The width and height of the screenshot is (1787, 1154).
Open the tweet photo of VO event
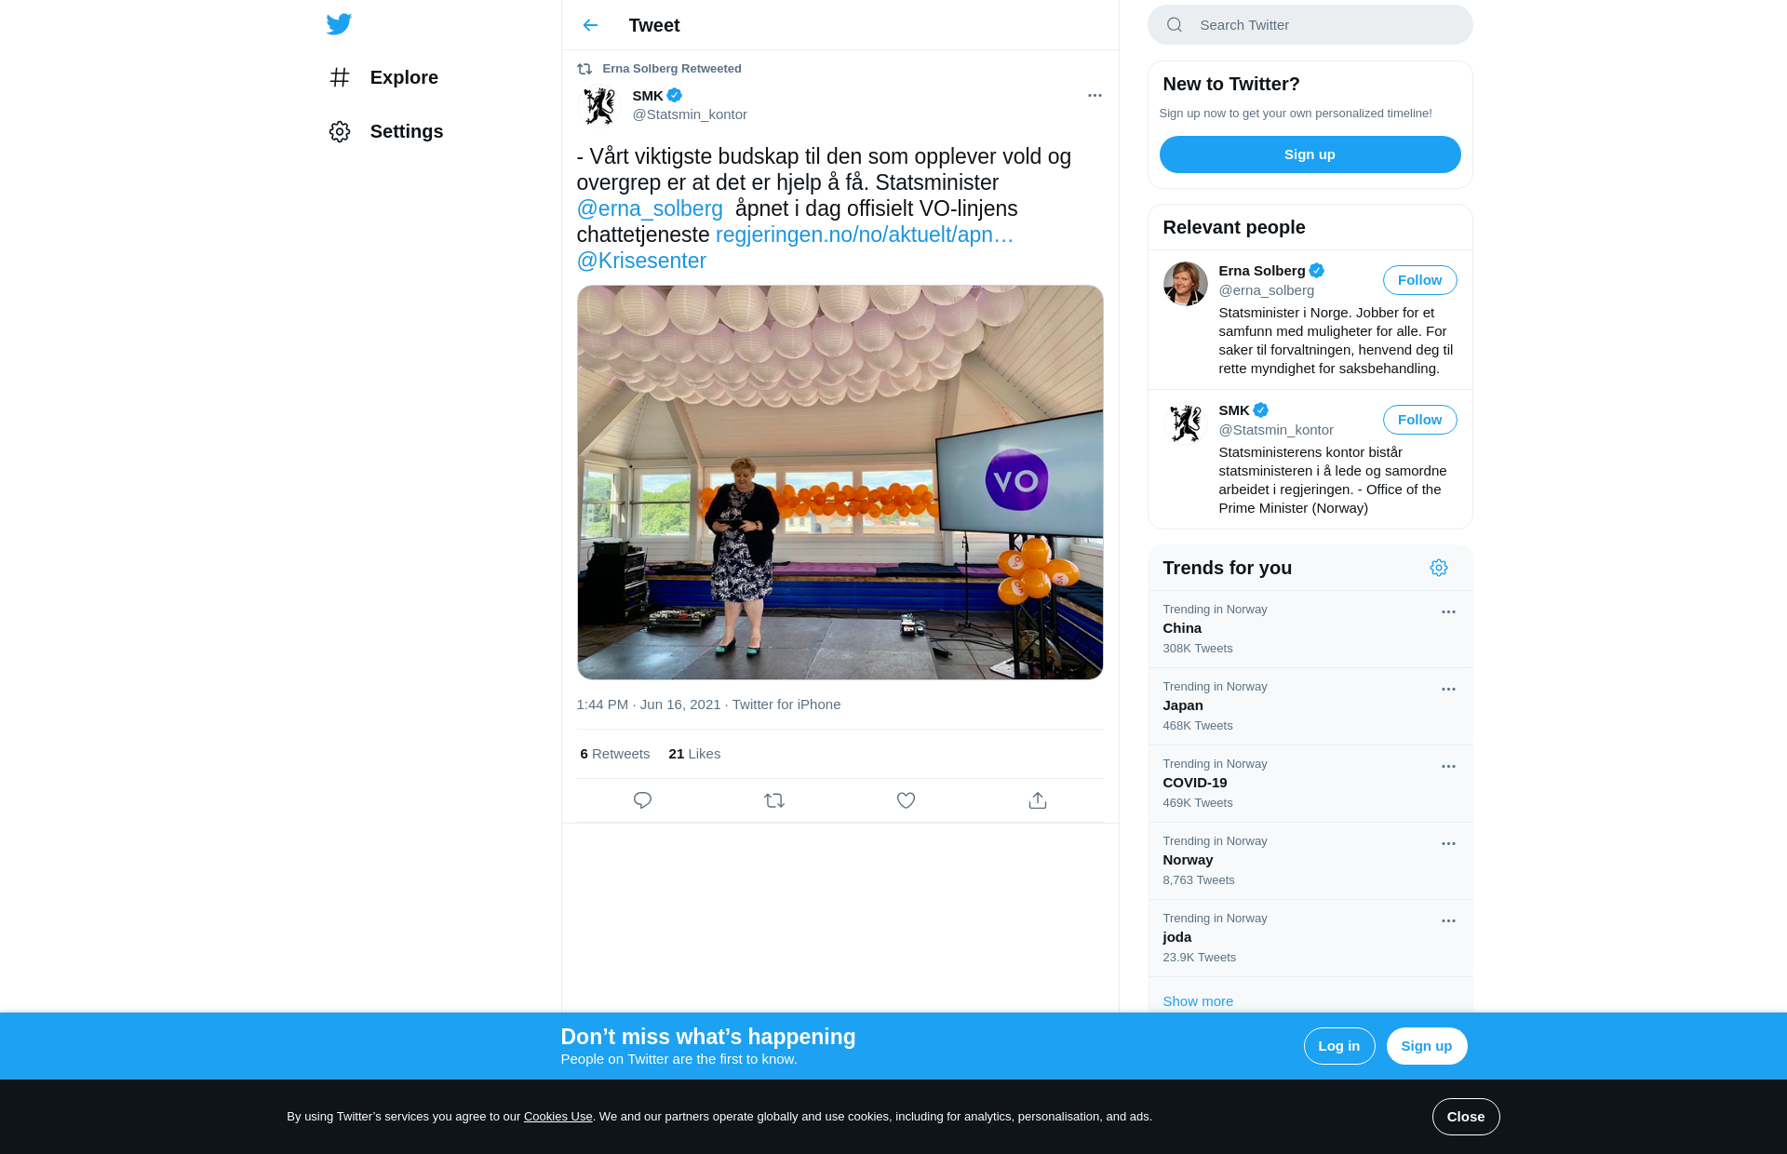pyautogui.click(x=840, y=482)
